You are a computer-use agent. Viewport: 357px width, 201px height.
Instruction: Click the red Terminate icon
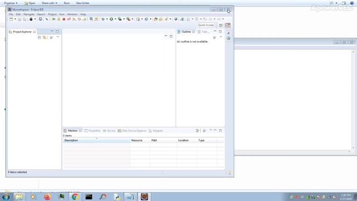[x=64, y=19]
